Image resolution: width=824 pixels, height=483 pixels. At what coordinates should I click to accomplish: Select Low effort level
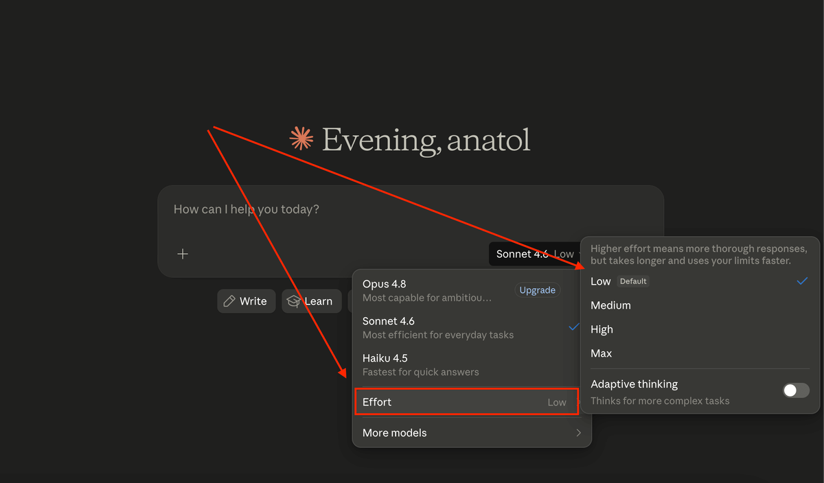[700, 281]
